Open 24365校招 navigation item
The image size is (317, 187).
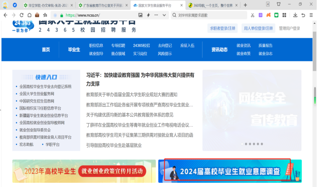pyautogui.click(x=141, y=45)
